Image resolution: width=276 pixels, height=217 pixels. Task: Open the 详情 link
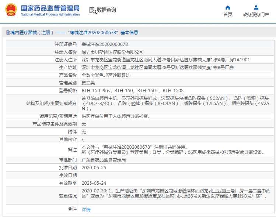(86, 209)
